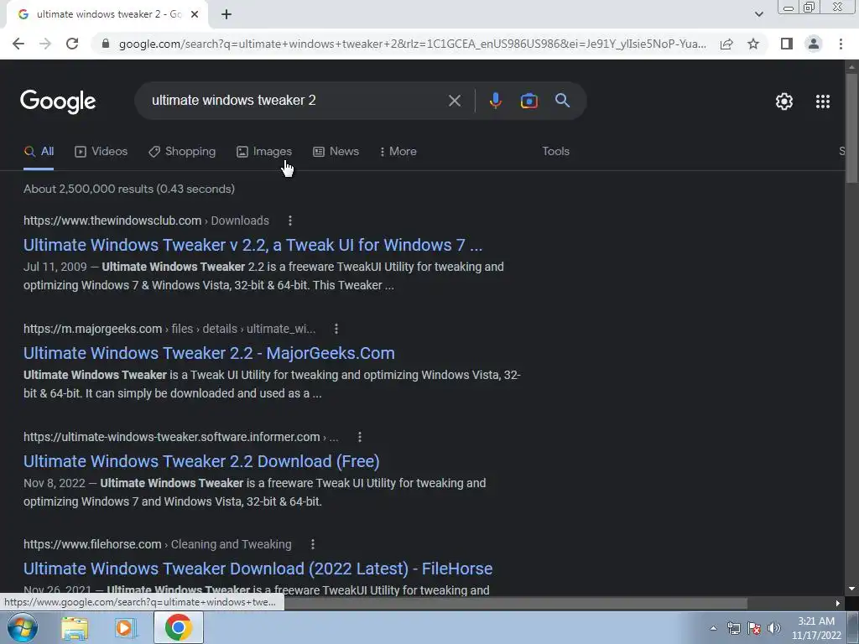Open Ultimate Windows Tweaker v 2.2 result

click(x=253, y=245)
